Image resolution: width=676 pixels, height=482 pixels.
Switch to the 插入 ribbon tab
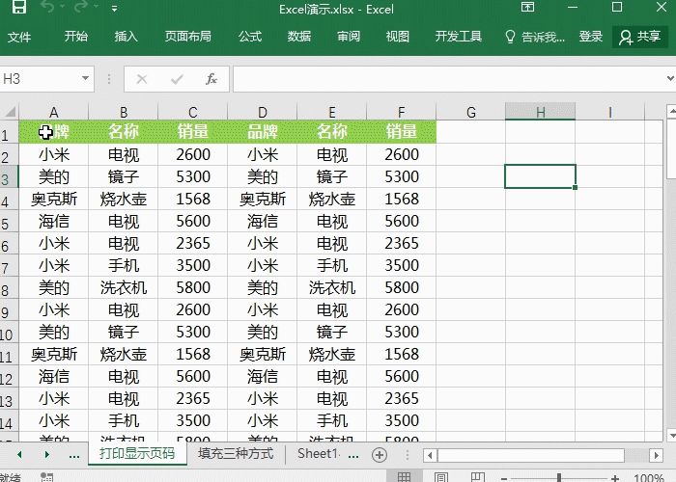pyautogui.click(x=126, y=37)
